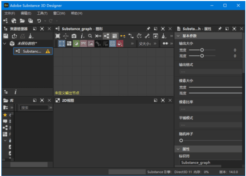Screen dimensions: 246x176
Task: Click the link routing mode icon
Action: pyautogui.click(x=131, y=36)
